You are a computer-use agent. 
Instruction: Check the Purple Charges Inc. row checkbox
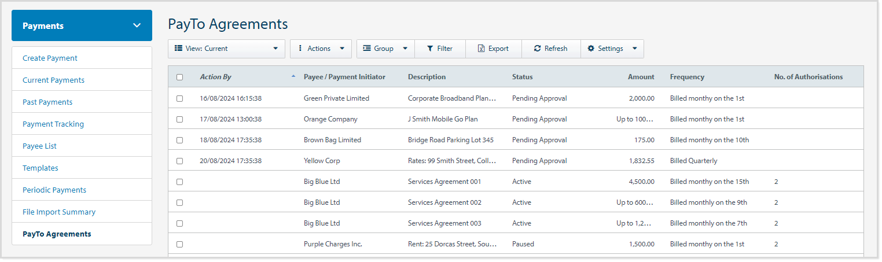pyautogui.click(x=179, y=245)
